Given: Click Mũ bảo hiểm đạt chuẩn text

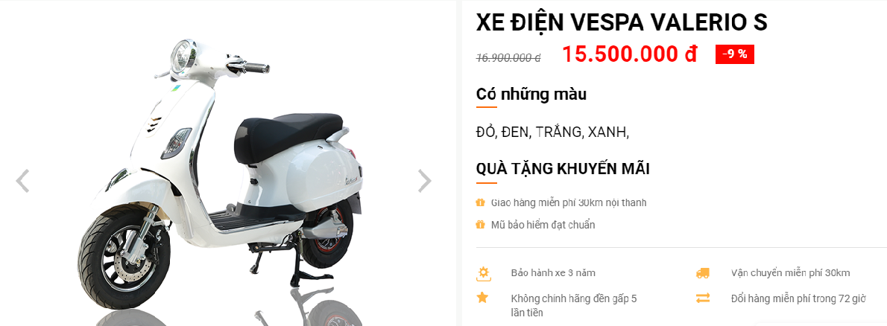Looking at the screenshot, I should [x=543, y=225].
